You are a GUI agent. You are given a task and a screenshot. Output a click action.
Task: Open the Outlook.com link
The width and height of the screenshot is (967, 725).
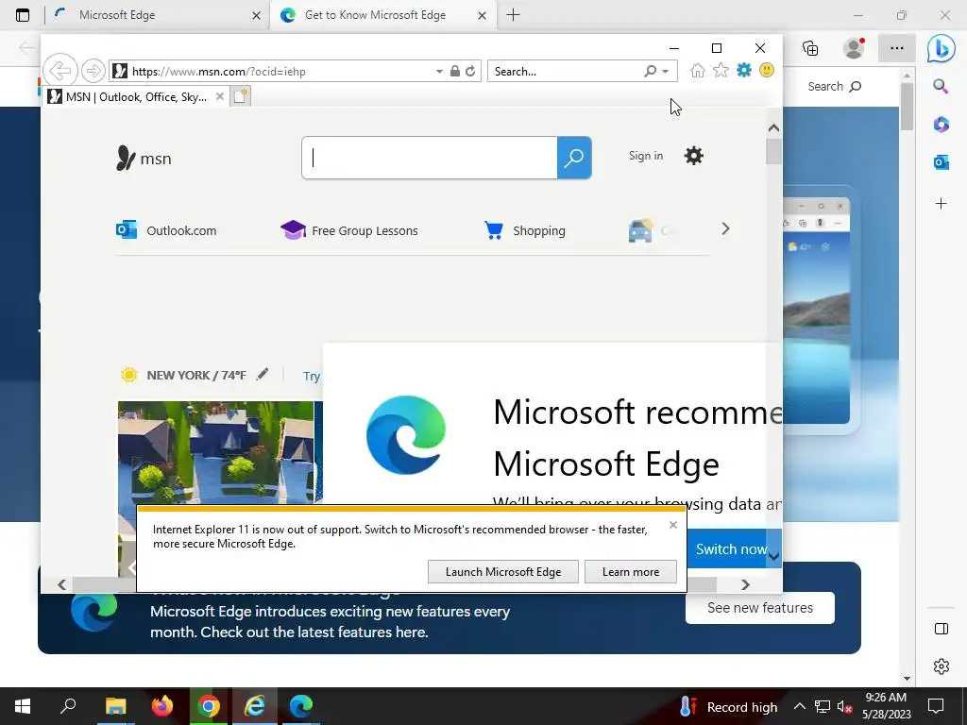[166, 230]
